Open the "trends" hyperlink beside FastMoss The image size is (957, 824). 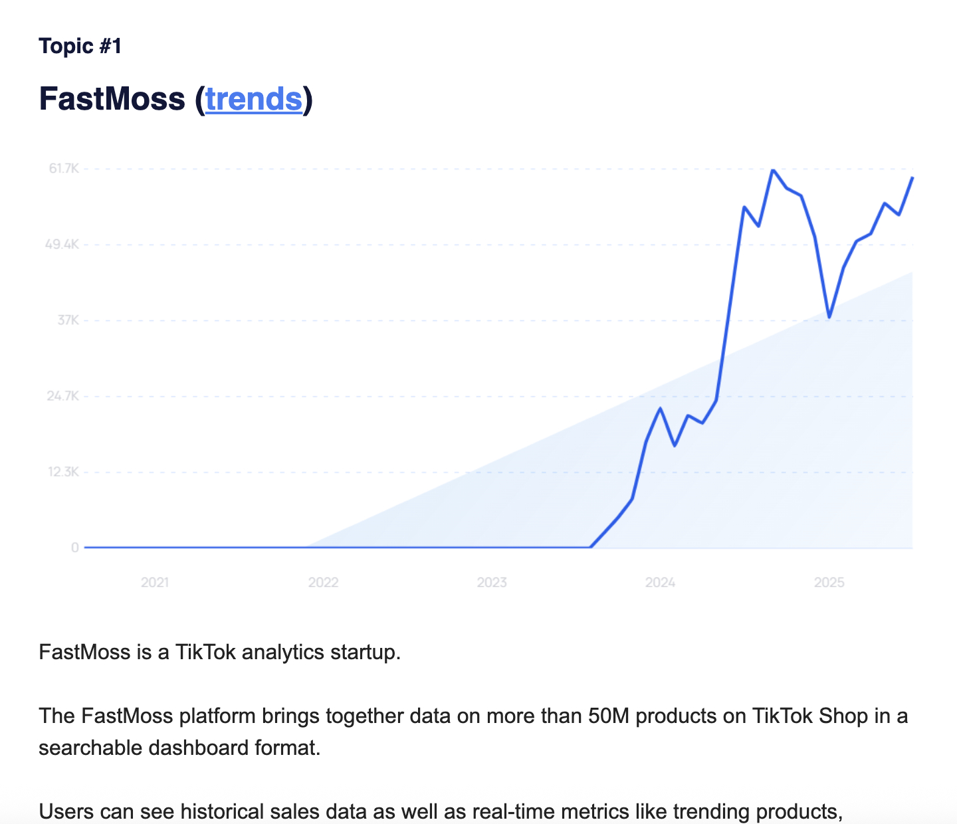point(253,99)
